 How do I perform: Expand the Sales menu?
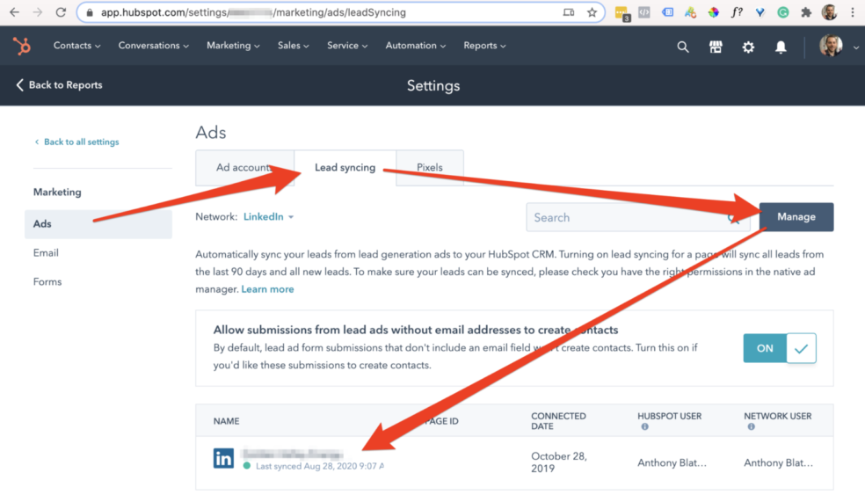293,46
